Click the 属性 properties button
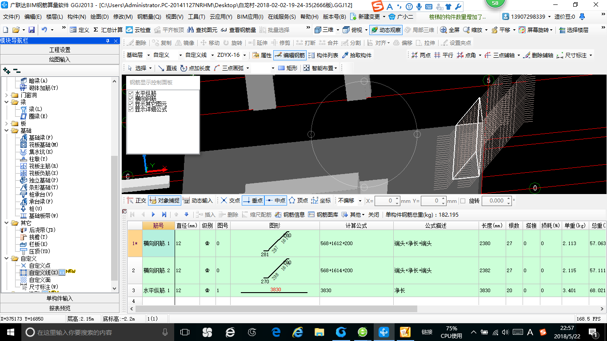 click(x=262, y=55)
